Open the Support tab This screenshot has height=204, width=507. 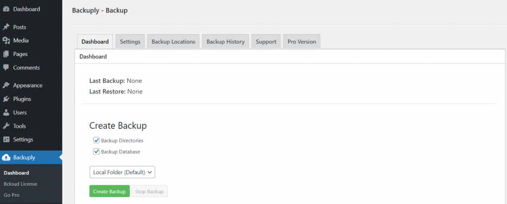pyautogui.click(x=266, y=42)
